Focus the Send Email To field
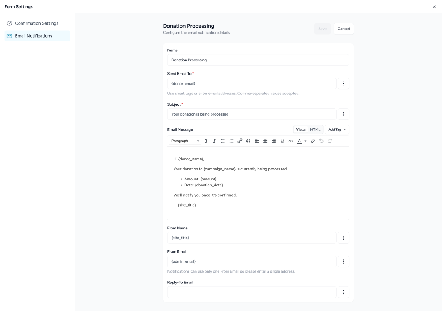442x311 pixels. 252,83
